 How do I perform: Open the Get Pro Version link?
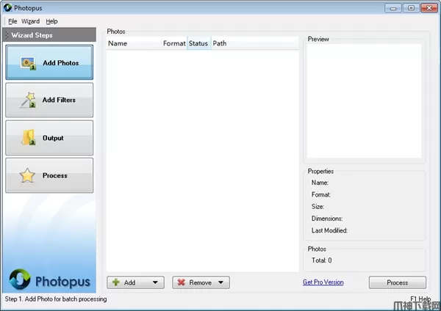point(323,282)
